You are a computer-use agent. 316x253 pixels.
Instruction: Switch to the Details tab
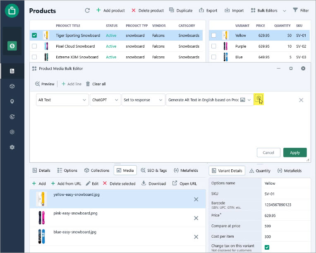(41, 171)
